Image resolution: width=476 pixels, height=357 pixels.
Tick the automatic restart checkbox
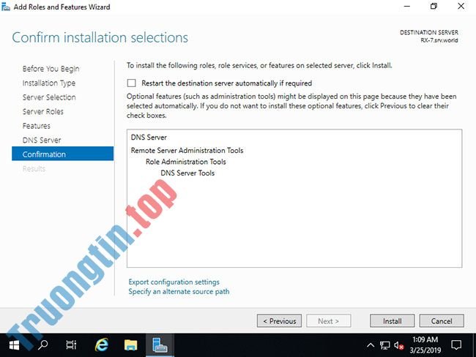131,83
